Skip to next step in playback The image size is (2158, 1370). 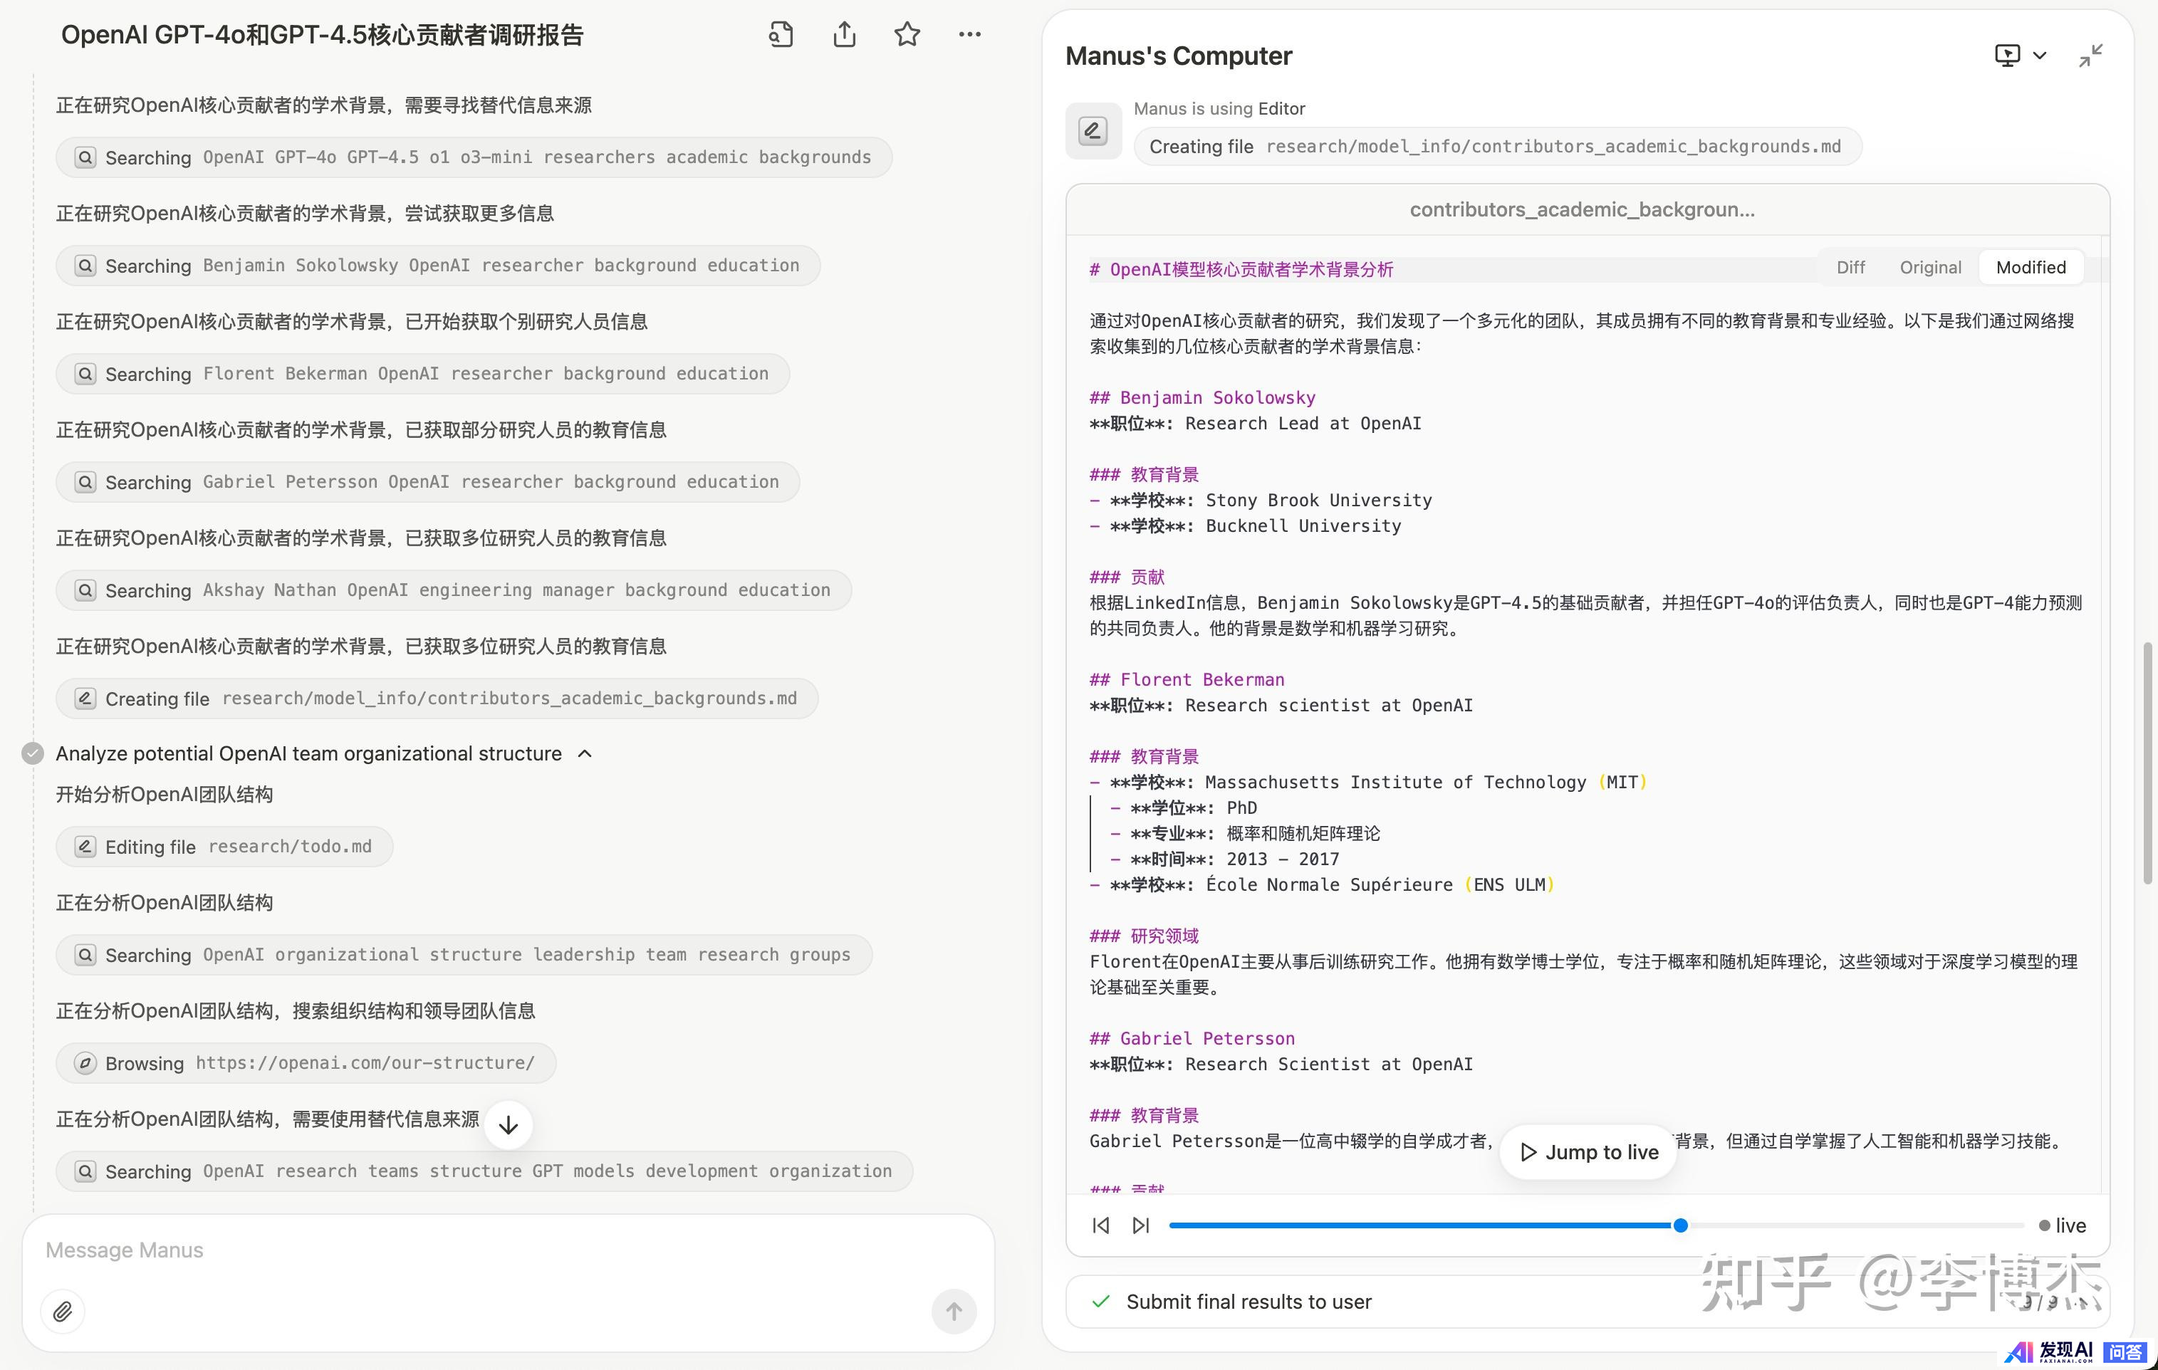pyautogui.click(x=1141, y=1225)
